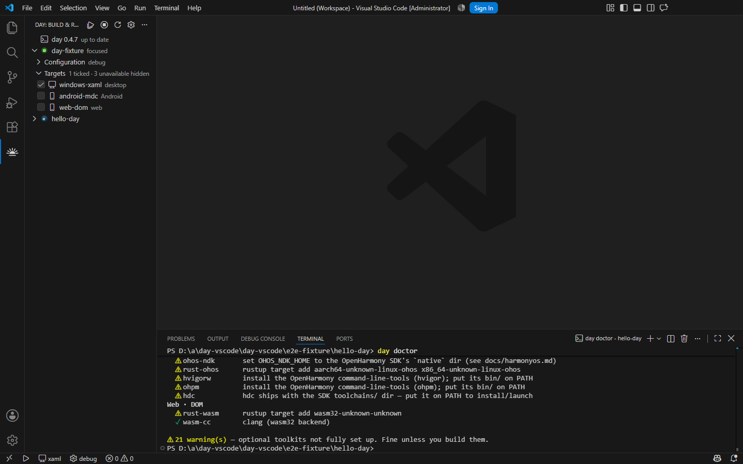Open the View menu
The width and height of the screenshot is (743, 464).
tap(102, 8)
